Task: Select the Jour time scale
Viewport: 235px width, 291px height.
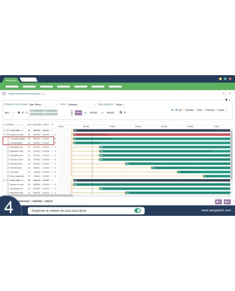Action: tap(177, 110)
